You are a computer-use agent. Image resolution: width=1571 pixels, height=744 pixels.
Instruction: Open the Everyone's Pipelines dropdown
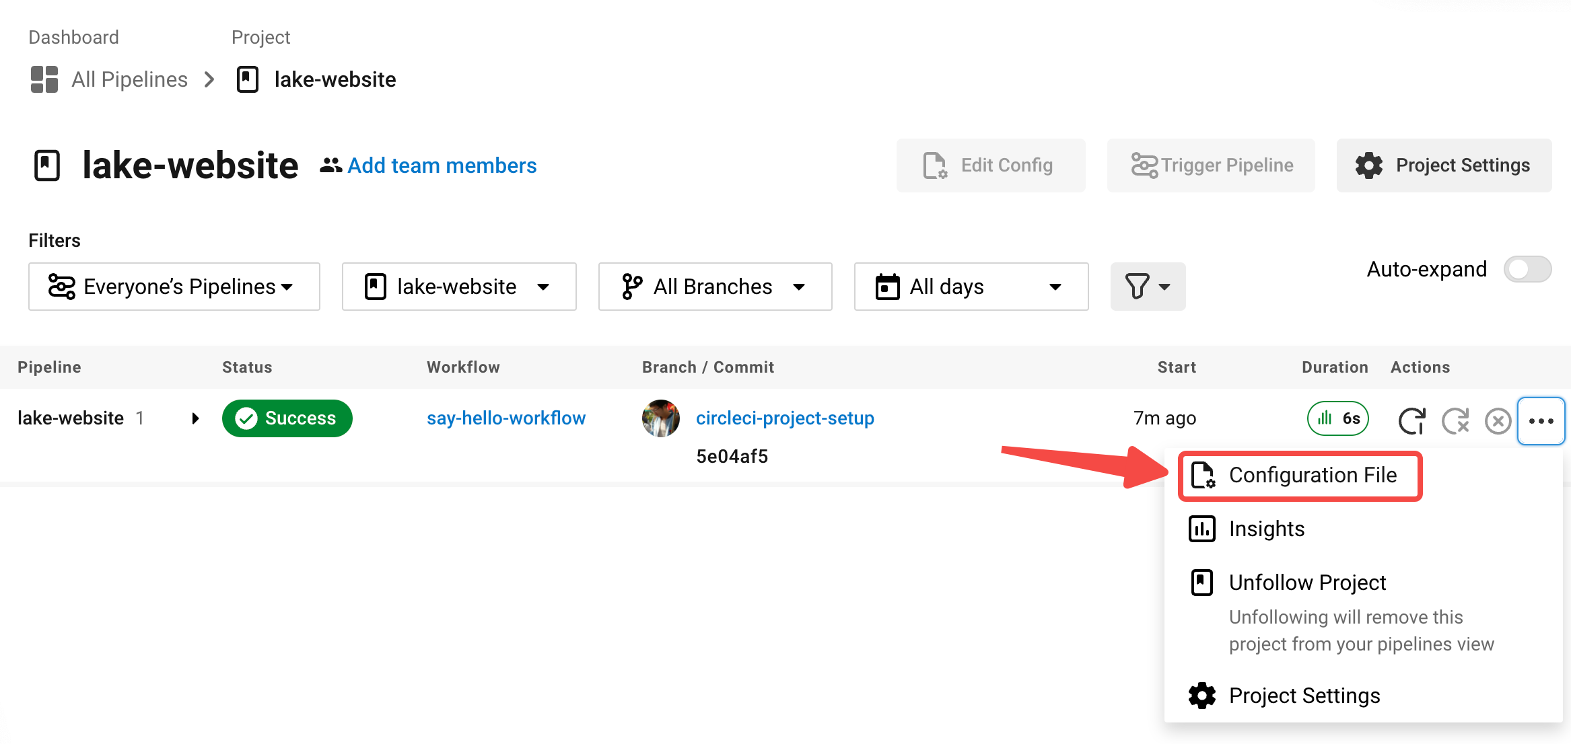pyautogui.click(x=174, y=287)
